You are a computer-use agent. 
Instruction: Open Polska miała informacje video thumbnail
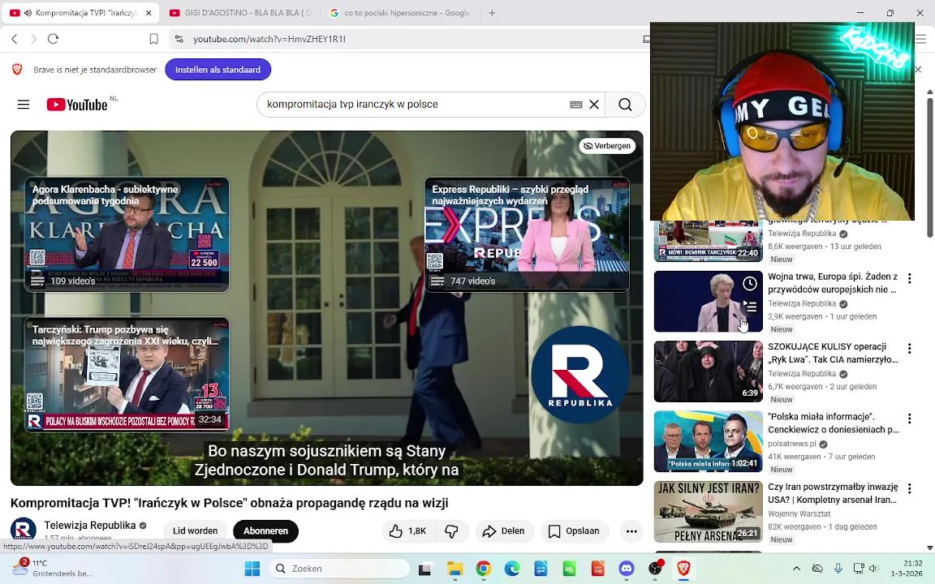click(709, 441)
